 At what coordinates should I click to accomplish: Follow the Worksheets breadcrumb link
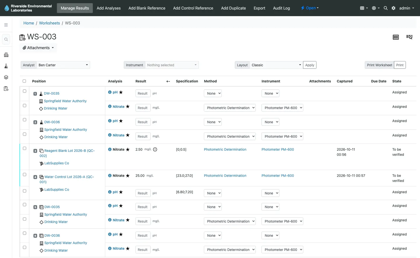click(49, 23)
